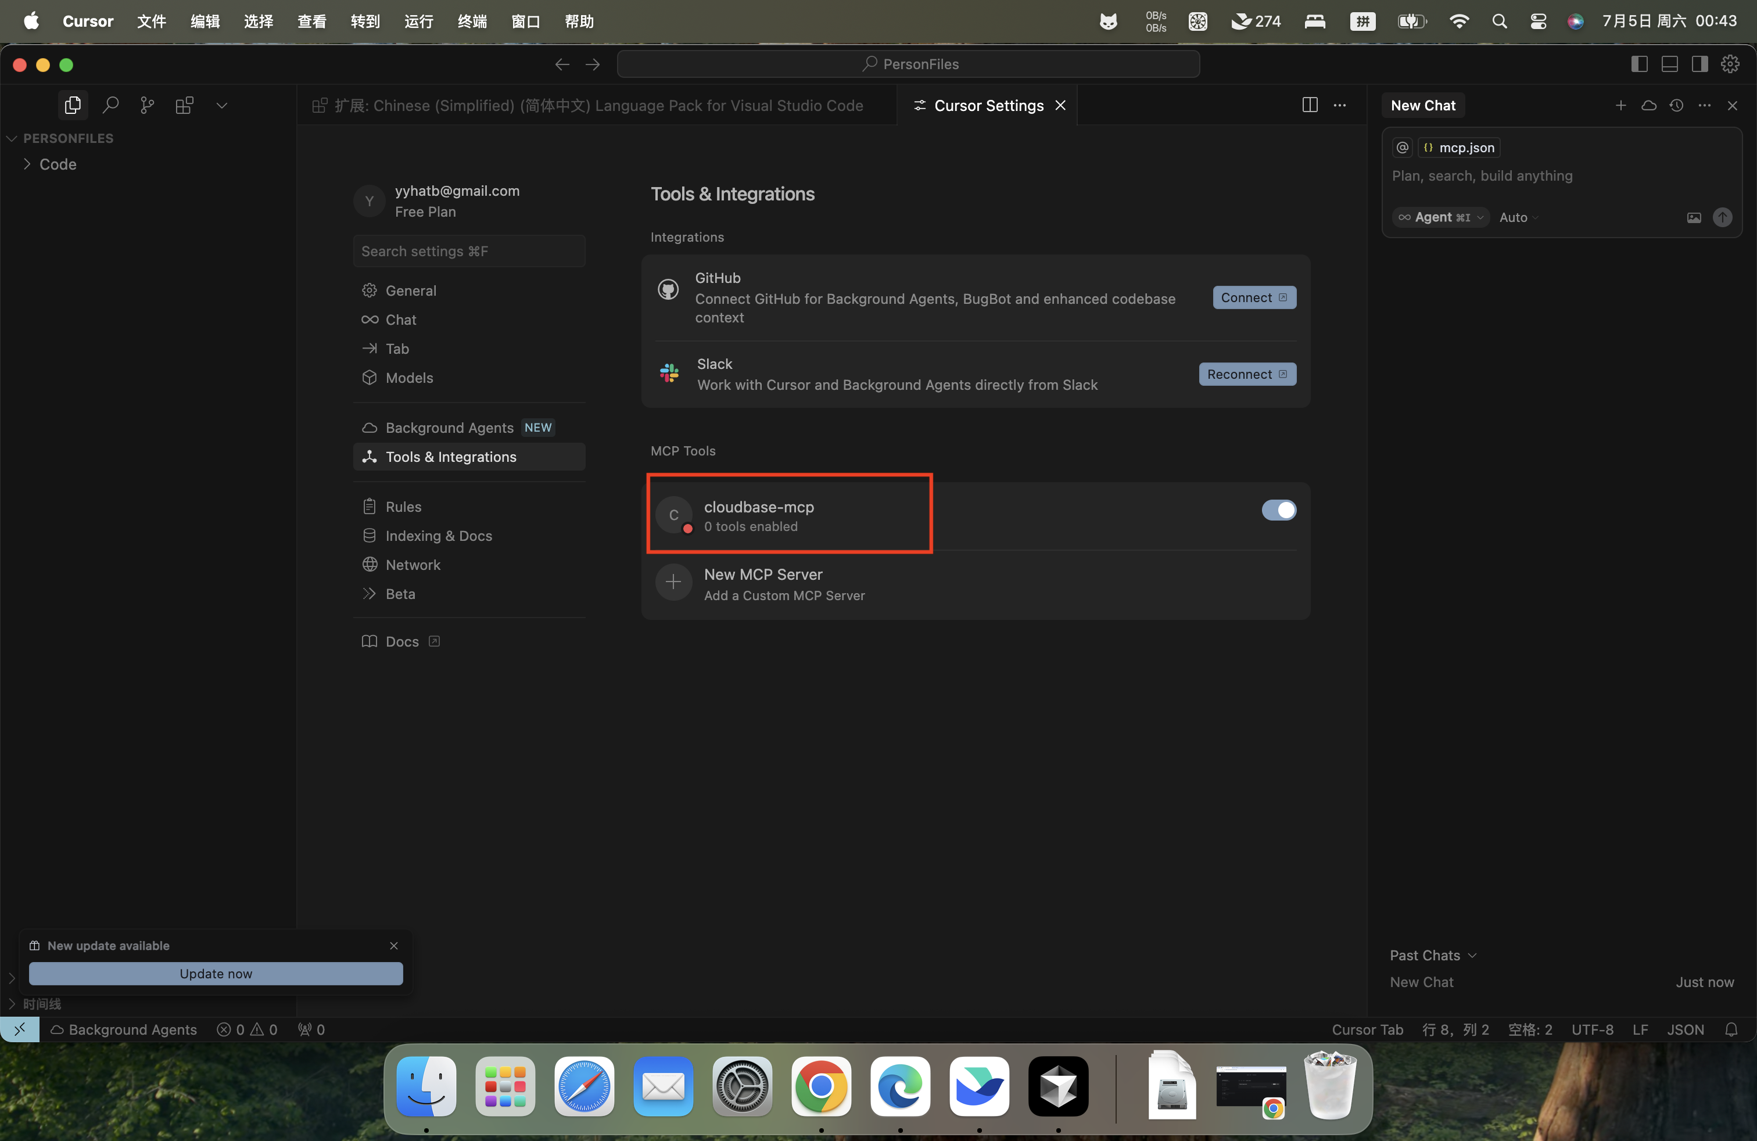Show errors and warnings in status bar
This screenshot has height=1141, width=1757.
(248, 1029)
